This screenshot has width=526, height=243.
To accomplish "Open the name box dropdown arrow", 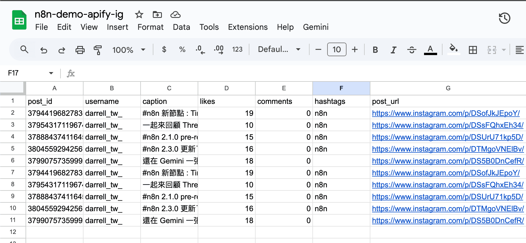I will point(51,73).
